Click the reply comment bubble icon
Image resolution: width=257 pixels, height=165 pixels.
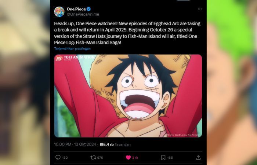pos(58,157)
